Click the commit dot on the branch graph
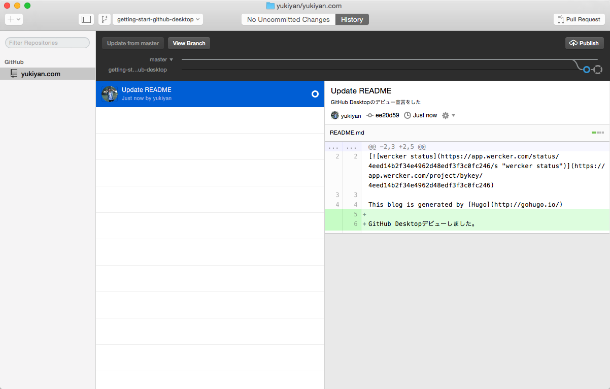Screen dimensions: 610x389 (x=587, y=70)
